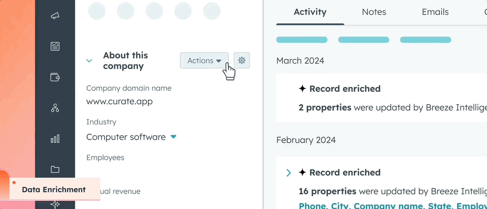
Task: Switch to the Notes tab
Action: click(x=374, y=12)
